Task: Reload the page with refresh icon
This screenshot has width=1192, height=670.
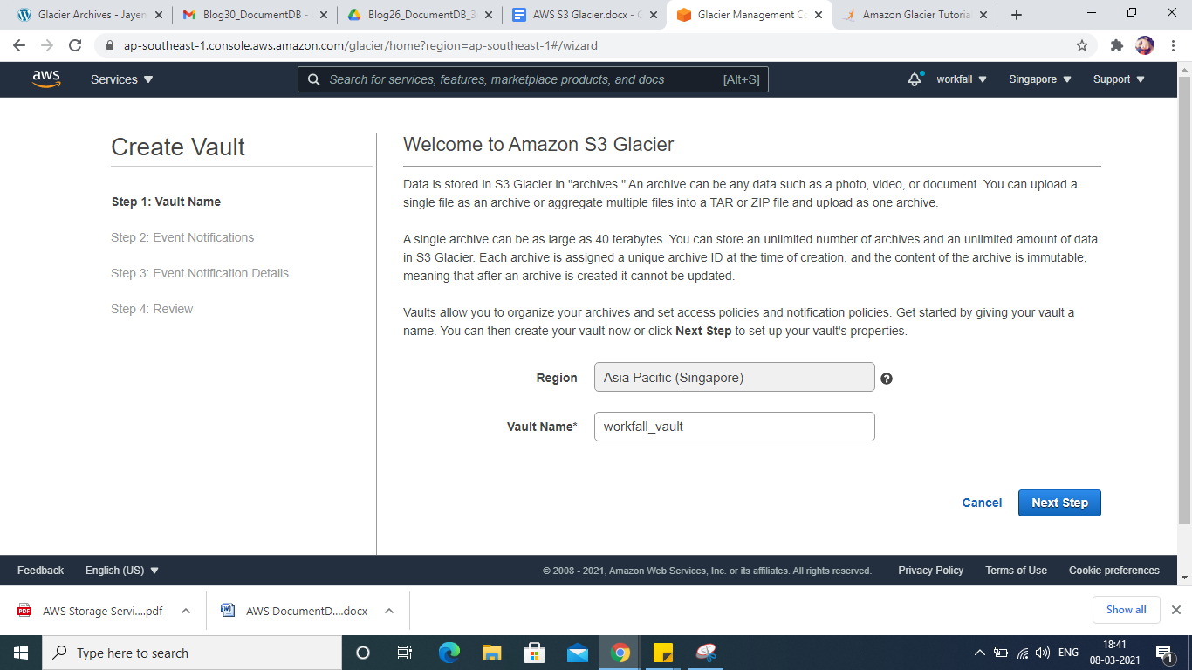Action: tap(75, 45)
